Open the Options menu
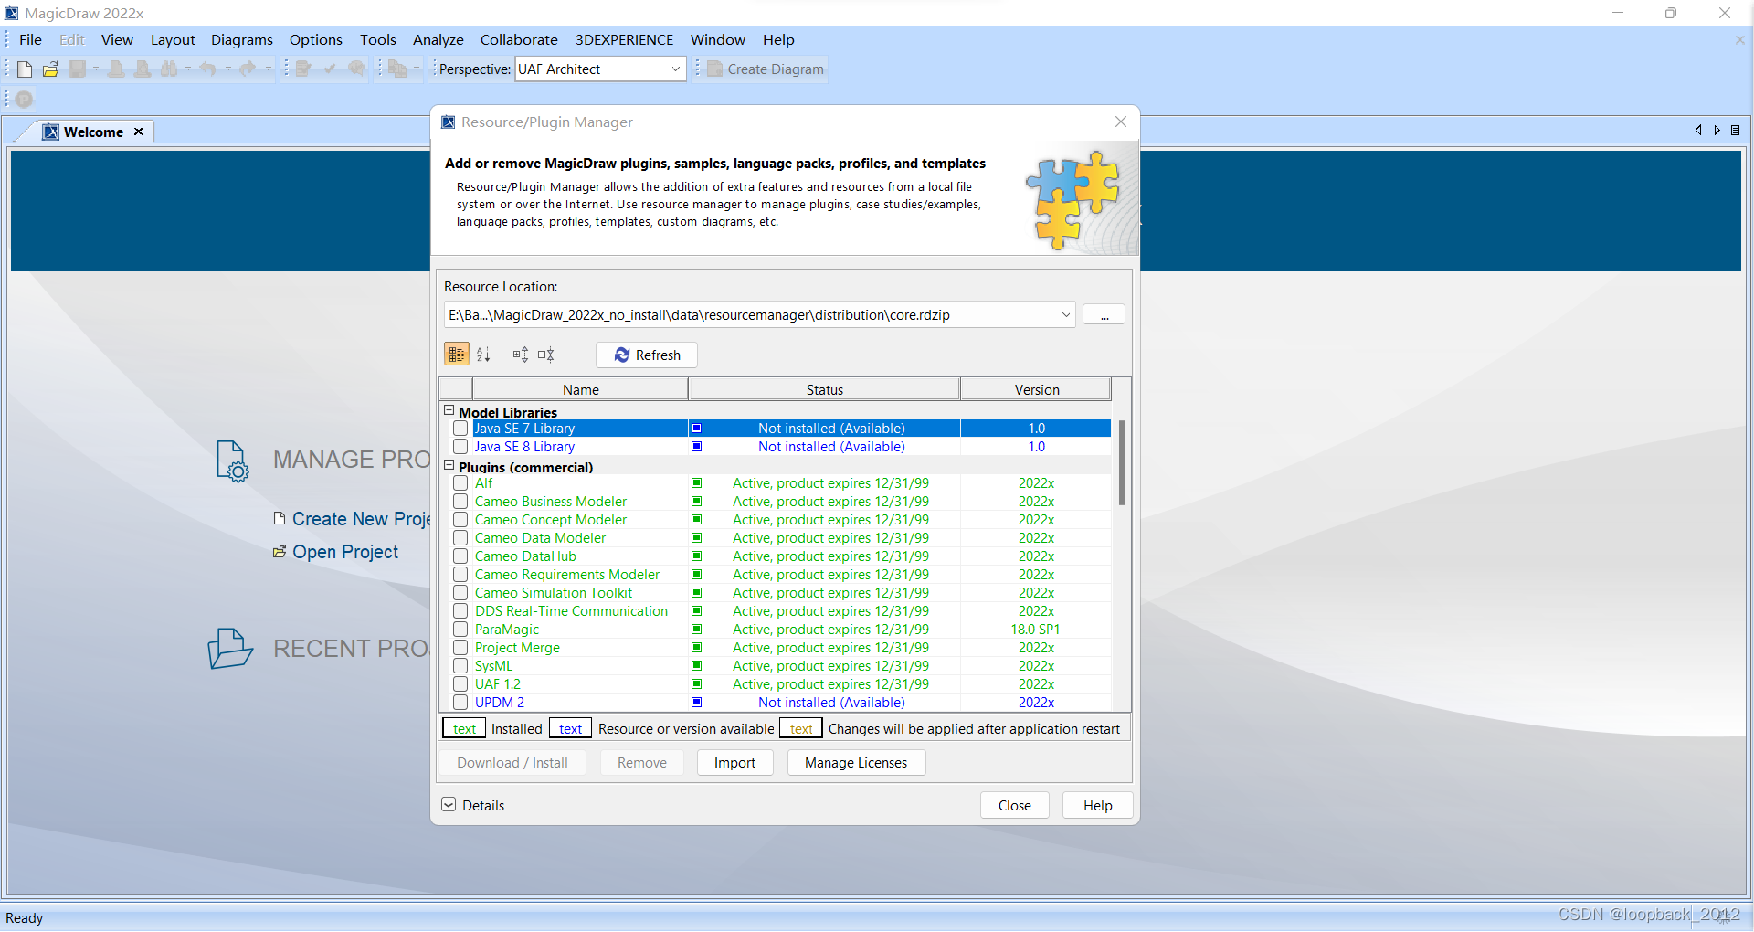Viewport: 1754px width, 932px height. (x=316, y=40)
